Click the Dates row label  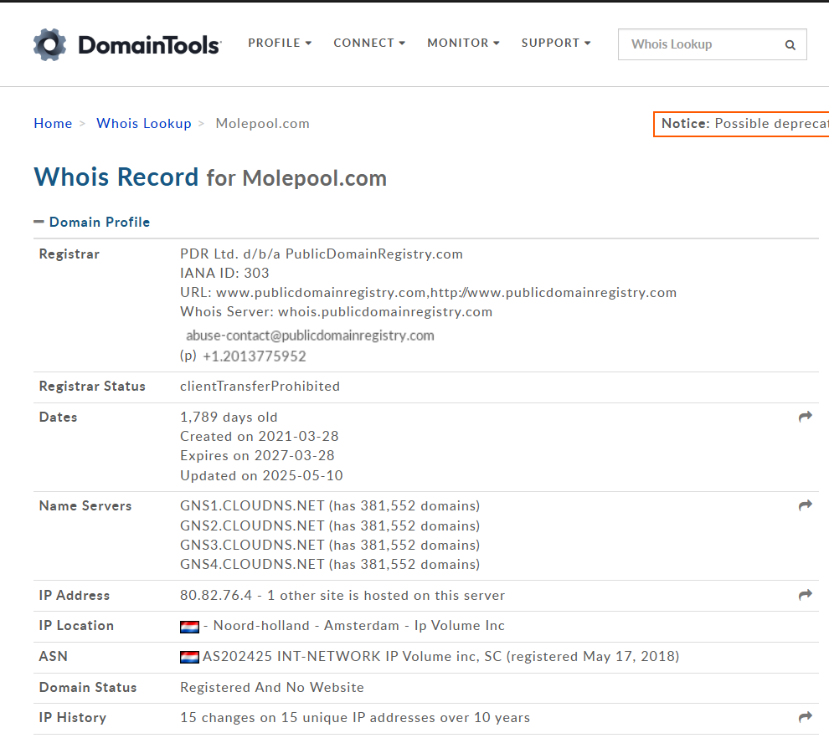coord(58,418)
